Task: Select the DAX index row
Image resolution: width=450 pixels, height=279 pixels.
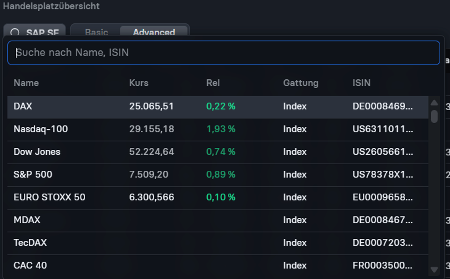Action: coord(218,106)
